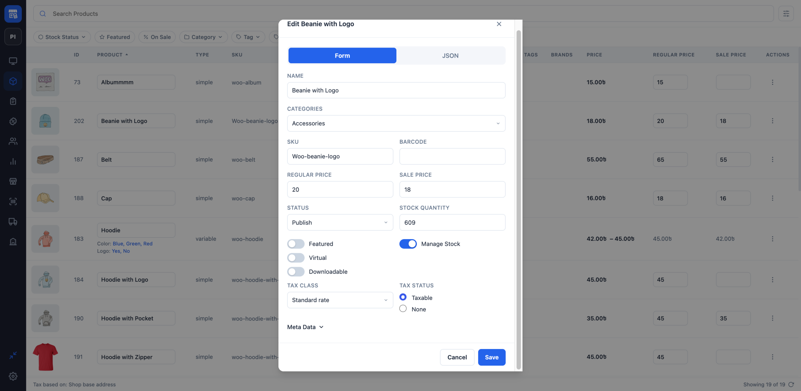Image resolution: width=801 pixels, height=391 pixels.
Task: Open the settings gear icon in sidebar
Action: (13, 376)
